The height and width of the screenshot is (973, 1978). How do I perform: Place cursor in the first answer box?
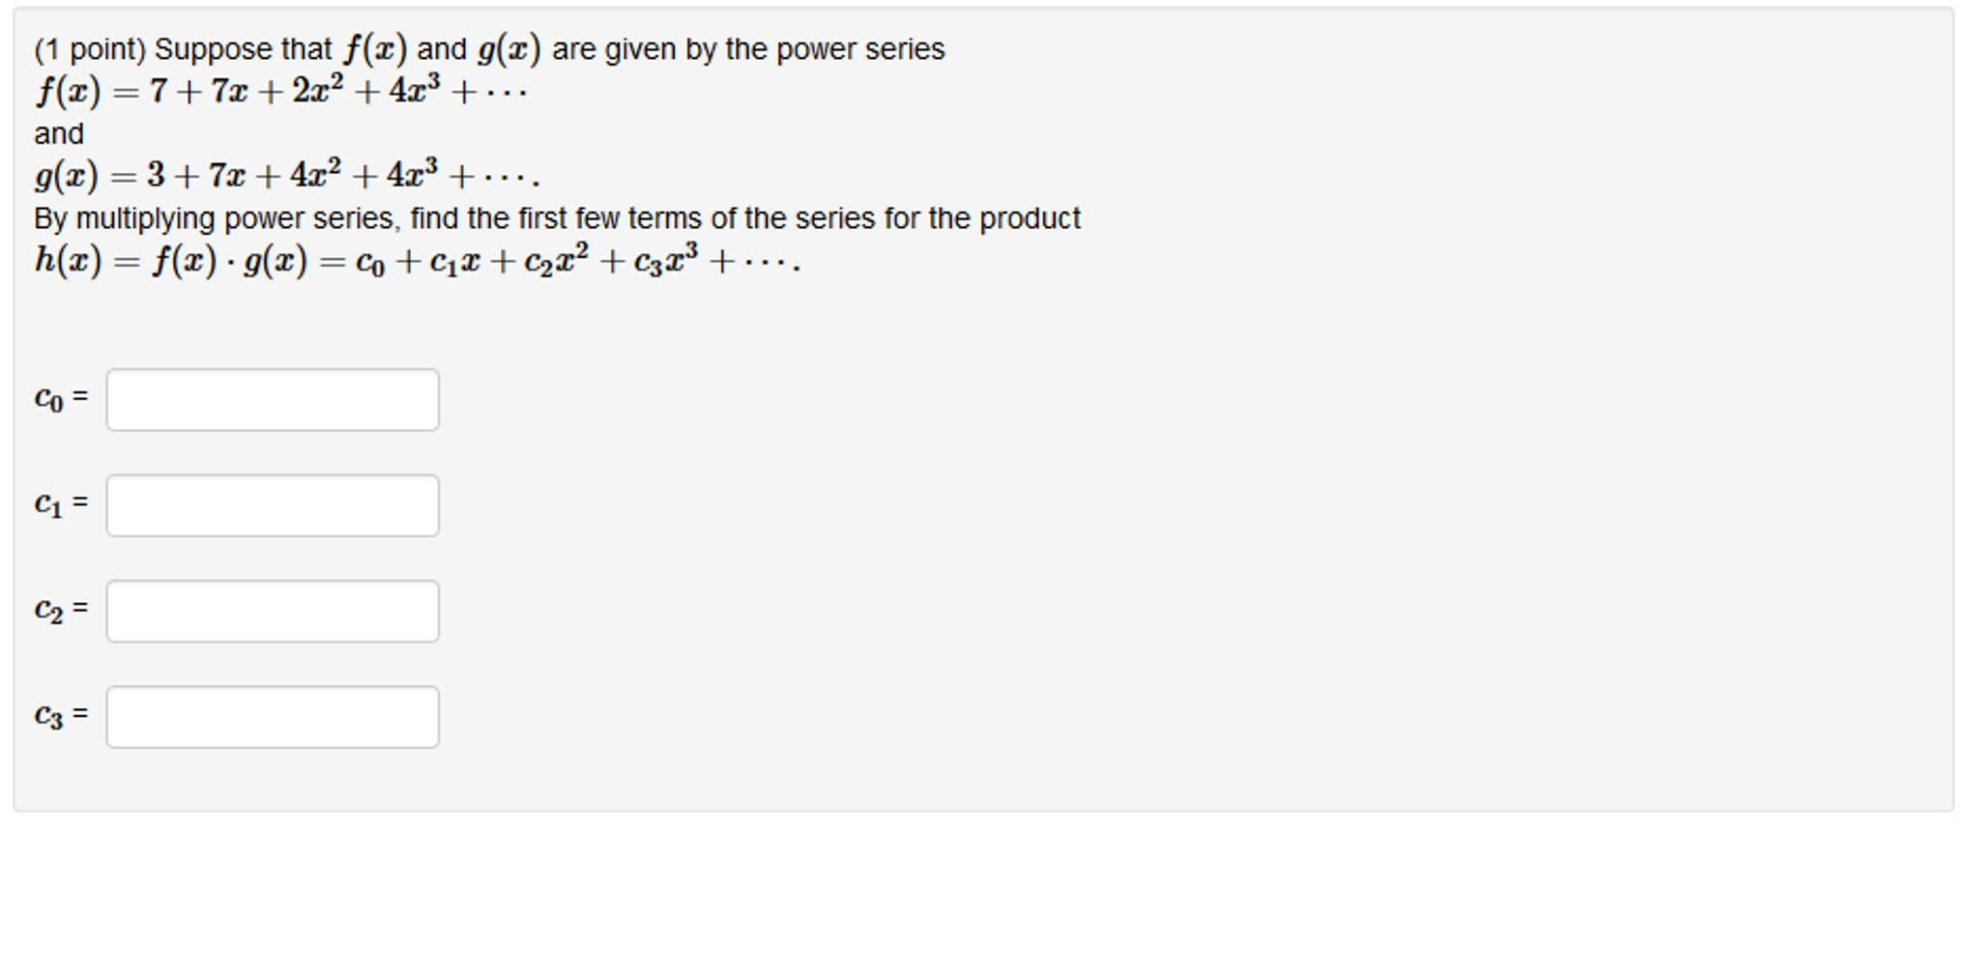tap(272, 399)
